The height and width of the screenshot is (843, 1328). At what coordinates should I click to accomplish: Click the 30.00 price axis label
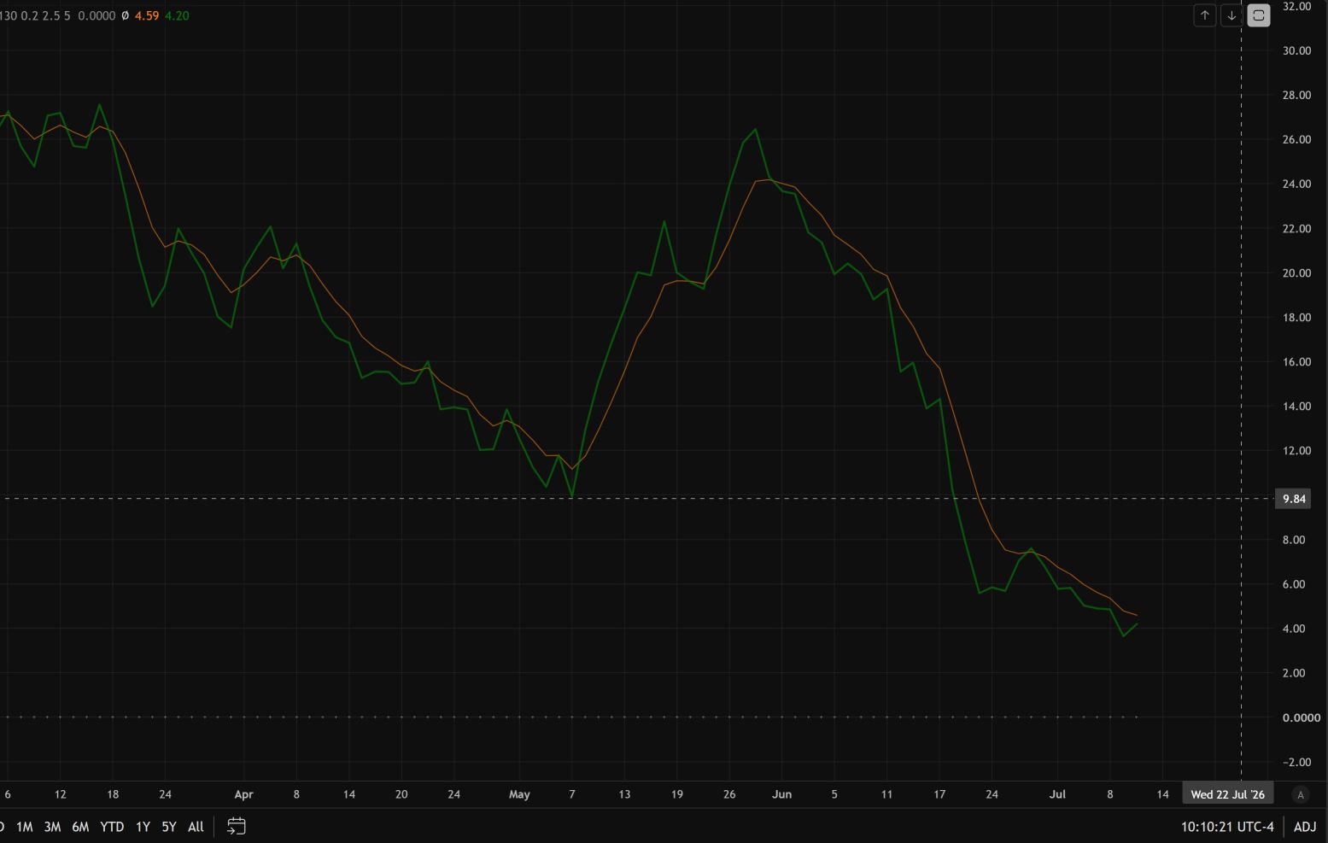pos(1296,50)
